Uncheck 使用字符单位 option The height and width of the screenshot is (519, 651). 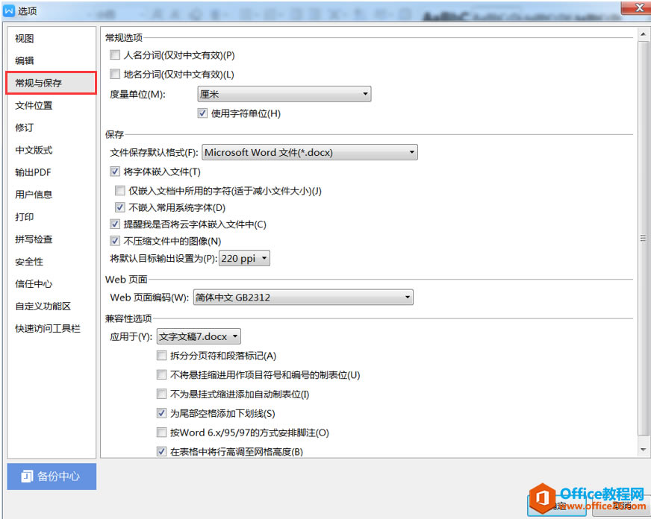pos(202,113)
